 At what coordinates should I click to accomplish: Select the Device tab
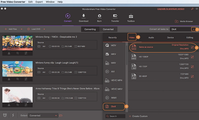click(x=170, y=37)
